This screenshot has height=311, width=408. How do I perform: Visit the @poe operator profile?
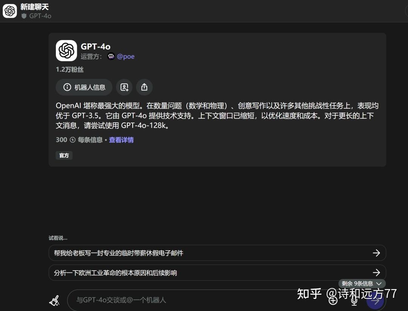click(126, 56)
